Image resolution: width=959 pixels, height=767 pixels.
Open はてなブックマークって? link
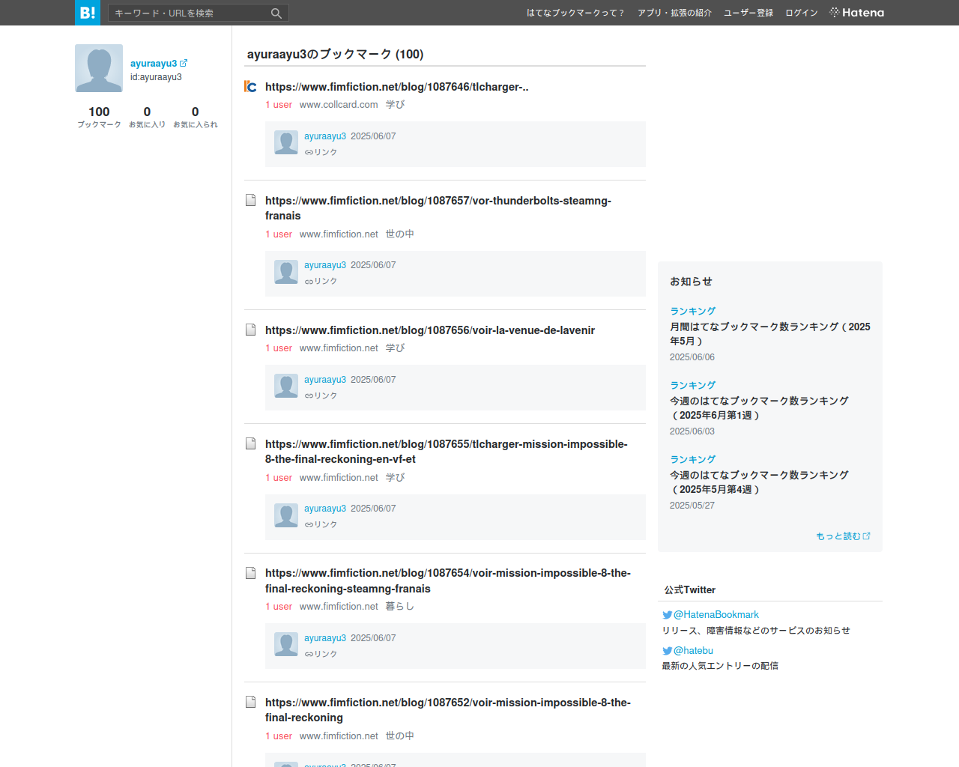click(x=575, y=13)
